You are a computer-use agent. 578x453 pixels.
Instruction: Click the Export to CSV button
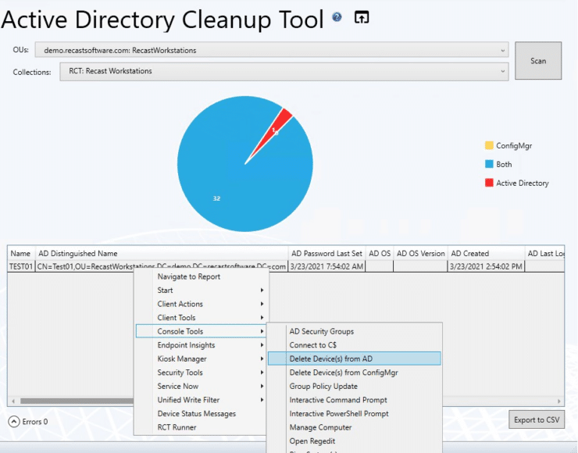(x=537, y=419)
